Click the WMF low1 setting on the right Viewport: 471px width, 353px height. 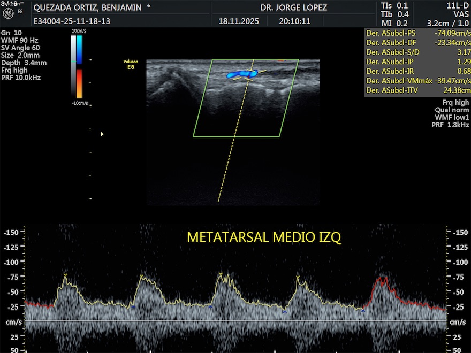(x=452, y=117)
